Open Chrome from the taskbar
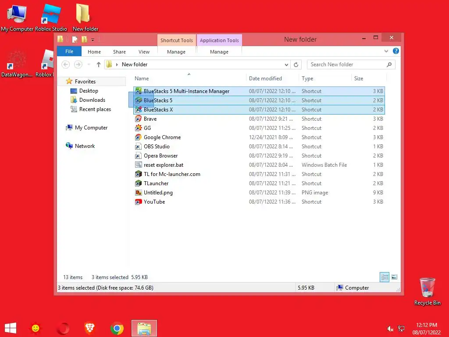The width and height of the screenshot is (449, 337). tap(117, 328)
